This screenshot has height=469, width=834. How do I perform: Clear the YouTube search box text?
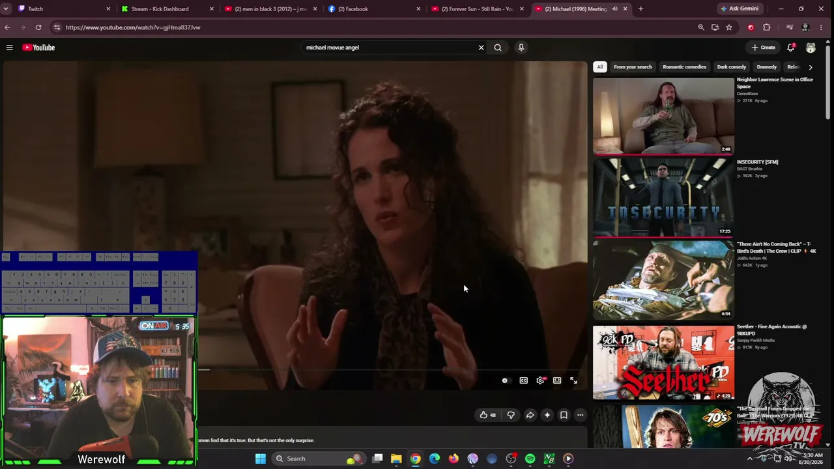click(482, 48)
